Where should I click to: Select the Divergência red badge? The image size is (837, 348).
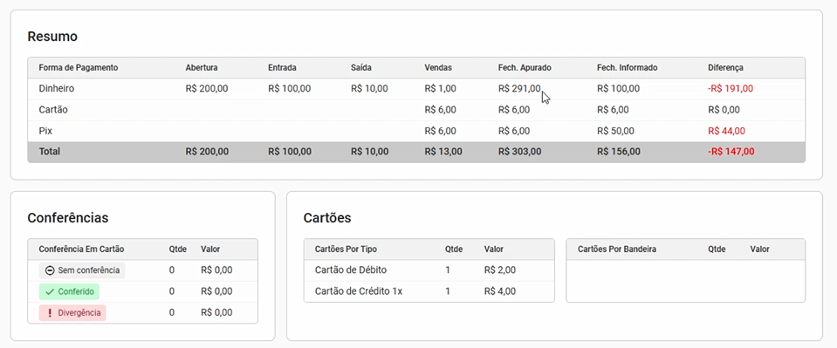[x=72, y=313]
